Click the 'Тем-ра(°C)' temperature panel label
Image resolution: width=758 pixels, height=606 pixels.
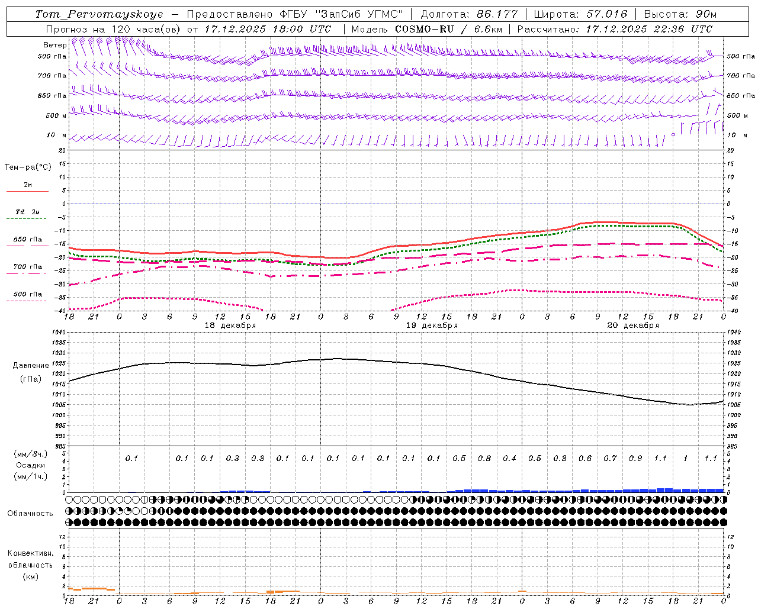point(28,167)
